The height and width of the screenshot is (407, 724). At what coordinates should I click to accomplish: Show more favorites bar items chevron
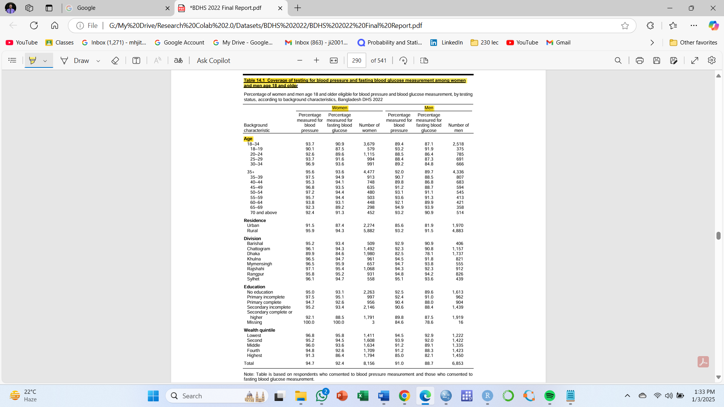click(652, 43)
